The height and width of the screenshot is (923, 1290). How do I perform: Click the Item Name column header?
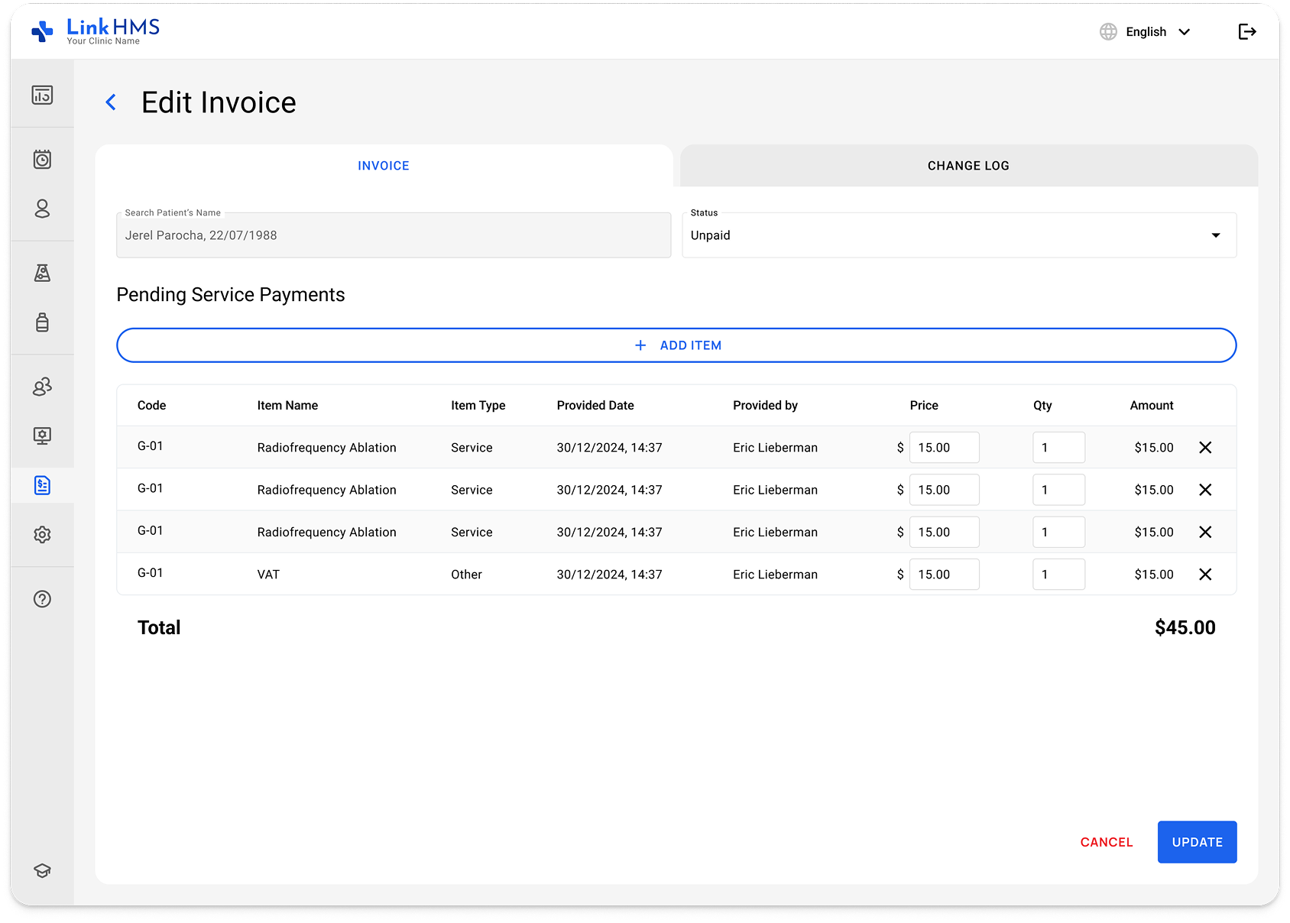coord(287,406)
